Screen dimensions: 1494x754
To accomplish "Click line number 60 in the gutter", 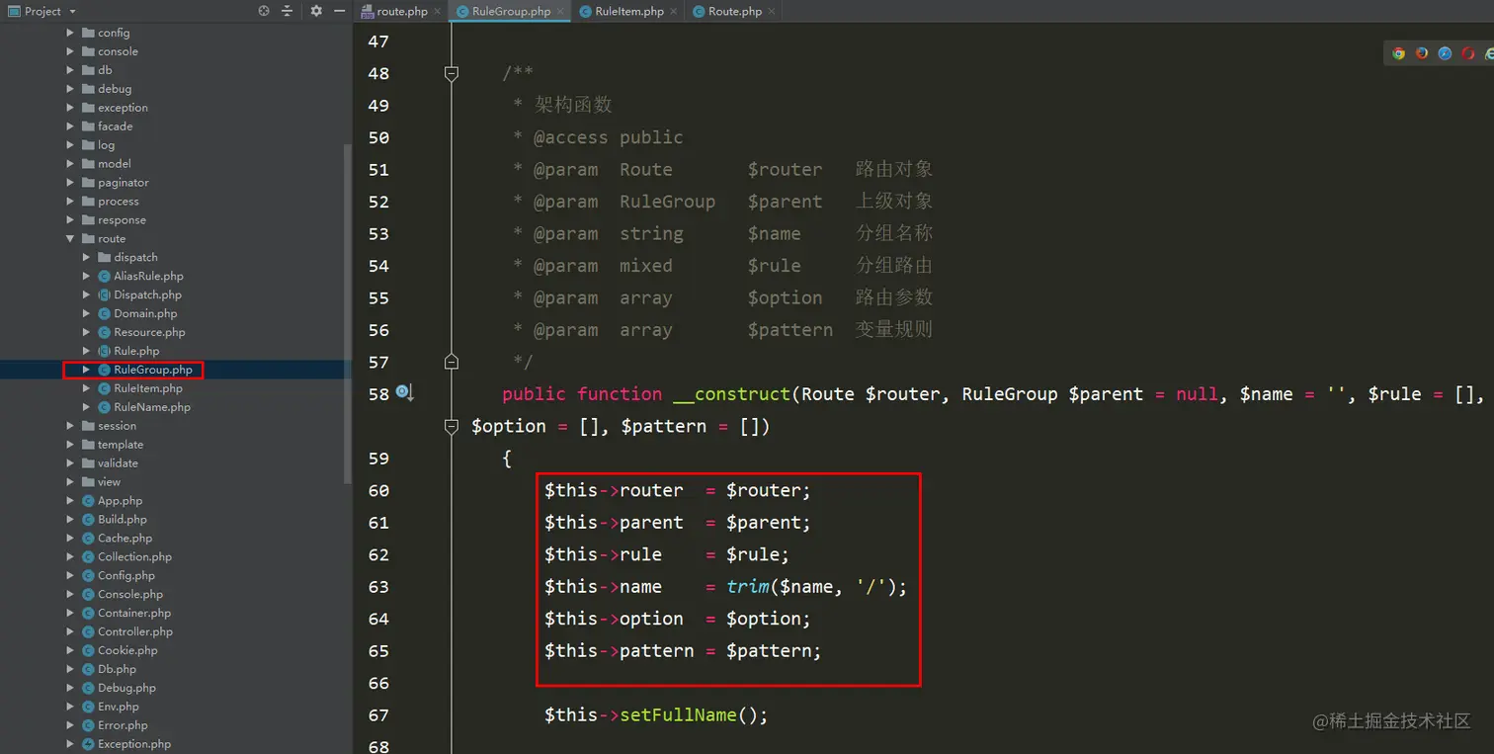I will tap(378, 490).
